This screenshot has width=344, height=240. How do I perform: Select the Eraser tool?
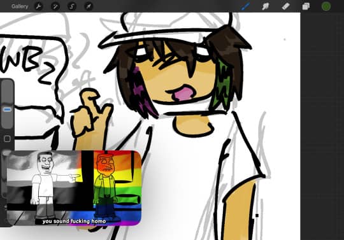(285, 6)
